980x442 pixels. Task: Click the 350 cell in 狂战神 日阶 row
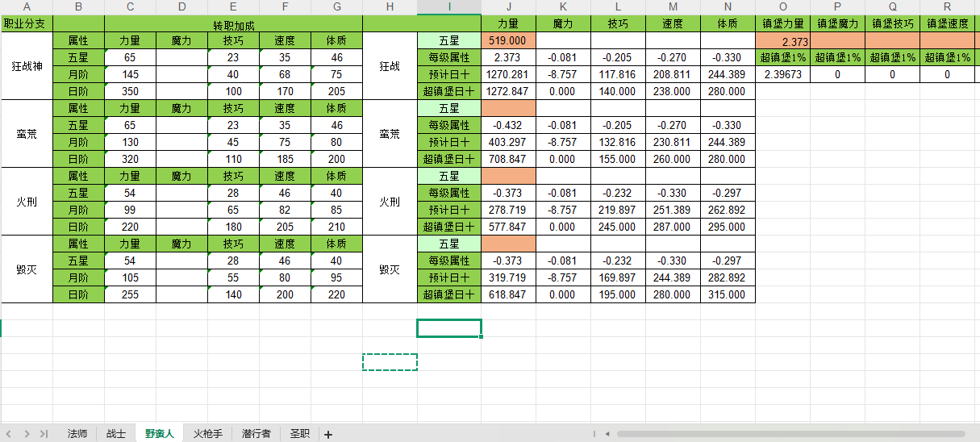point(130,91)
